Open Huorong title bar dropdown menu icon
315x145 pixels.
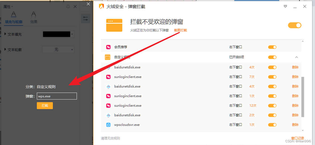[285, 7]
